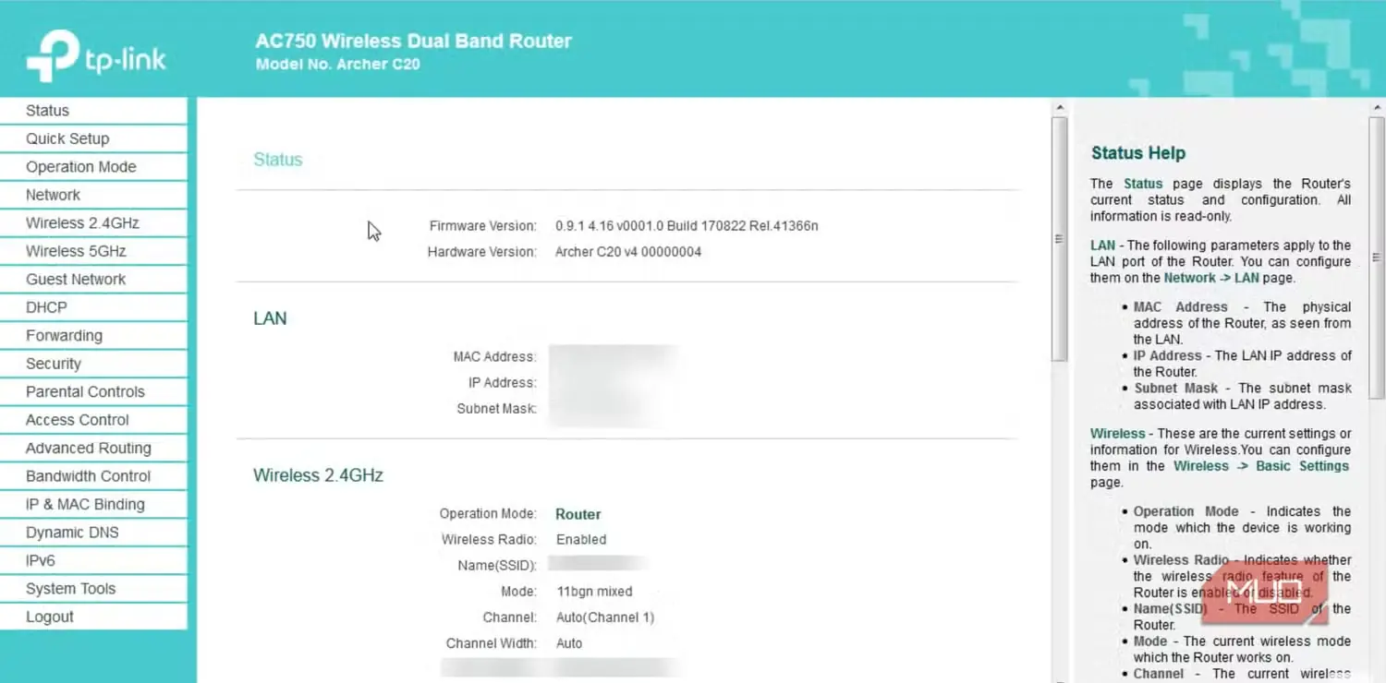
Task: Click the Channel Width value 'Auto'
Action: click(569, 643)
